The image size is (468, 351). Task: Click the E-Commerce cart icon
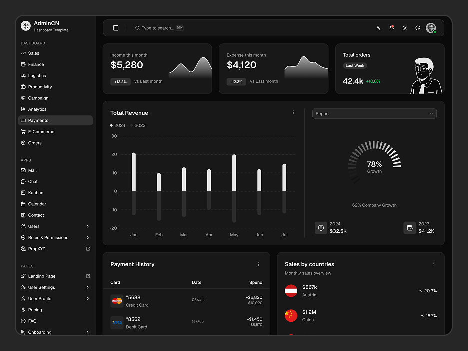pyautogui.click(x=23, y=132)
